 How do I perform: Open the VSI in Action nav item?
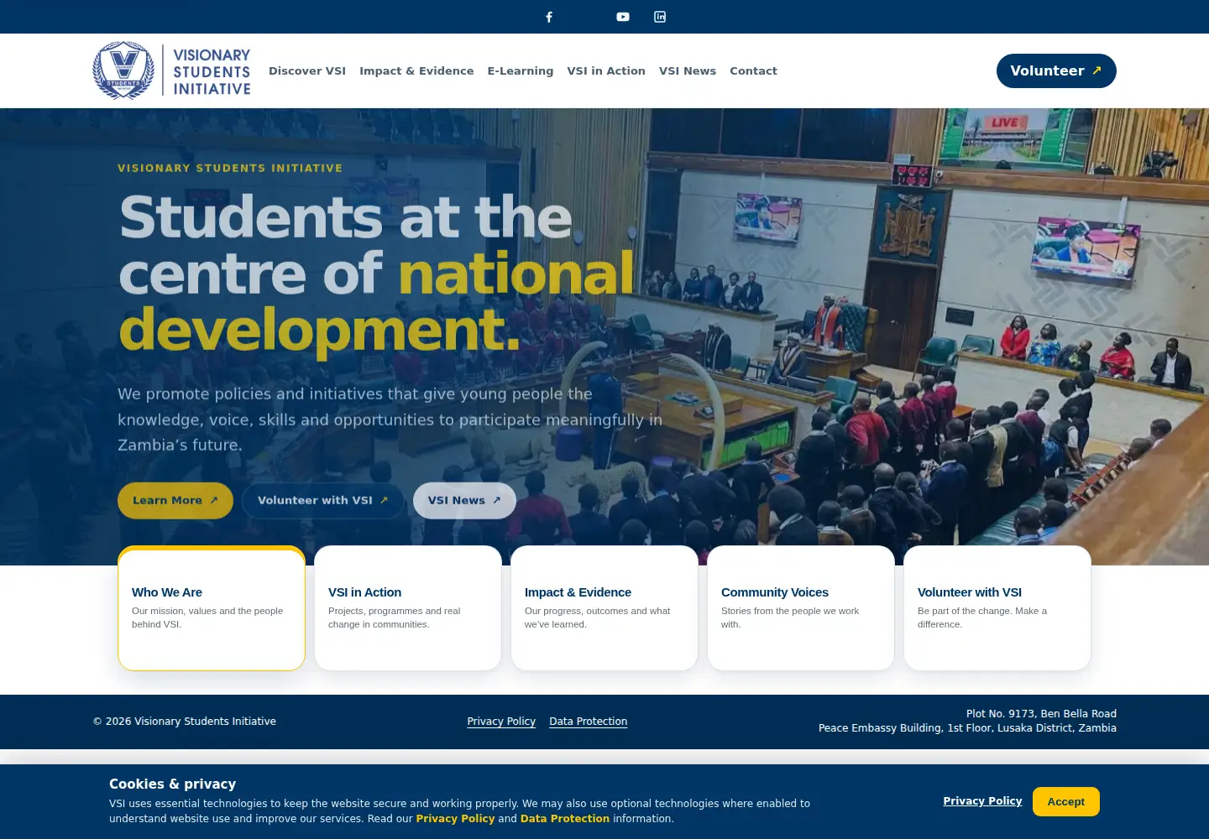(606, 70)
